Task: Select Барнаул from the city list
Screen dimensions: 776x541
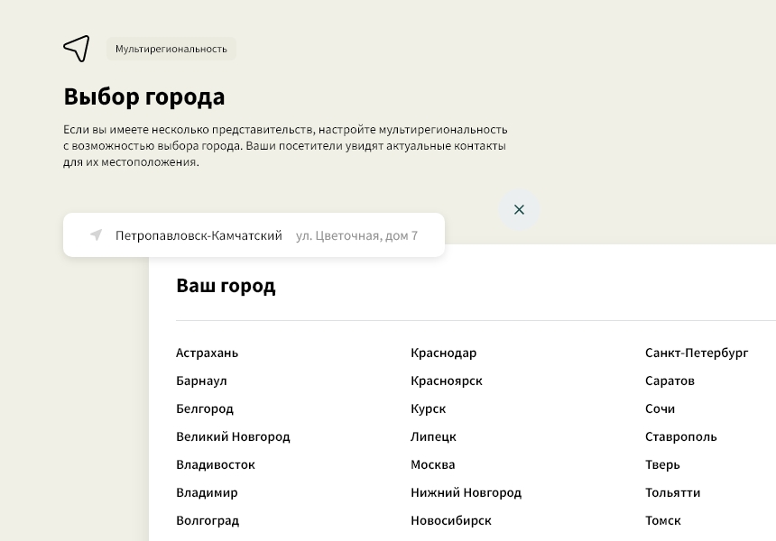Action: [x=201, y=381]
